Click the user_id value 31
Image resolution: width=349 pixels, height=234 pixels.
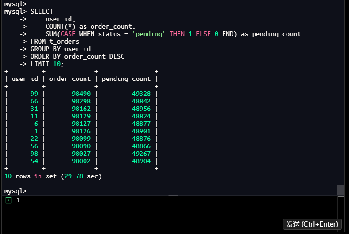34,109
